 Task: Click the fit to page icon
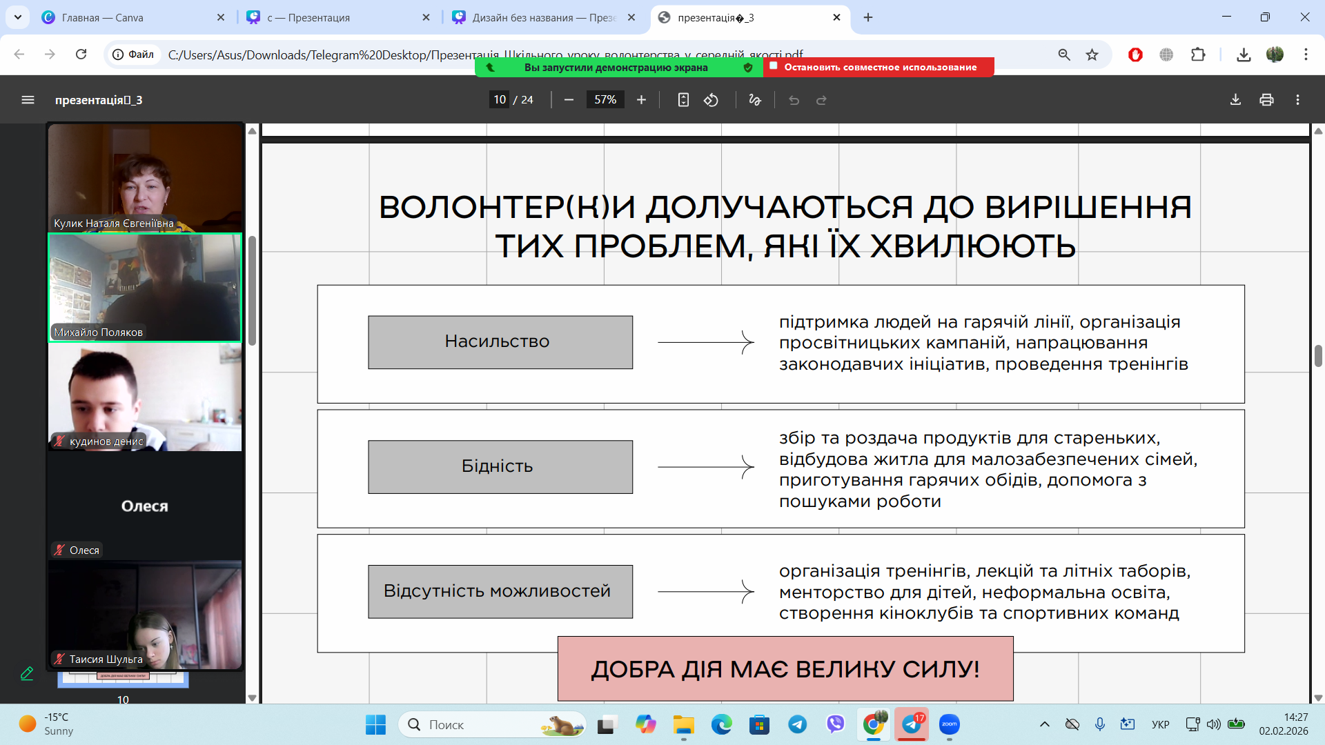(683, 100)
